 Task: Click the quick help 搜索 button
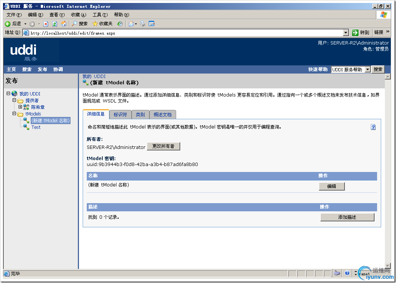click(378, 69)
